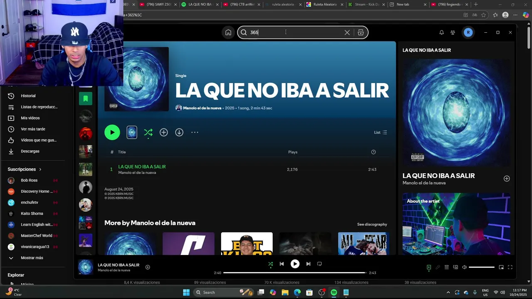Expand Mostrar más in subscriptions
Image resolution: width=532 pixels, height=299 pixels.
pyautogui.click(x=32, y=258)
